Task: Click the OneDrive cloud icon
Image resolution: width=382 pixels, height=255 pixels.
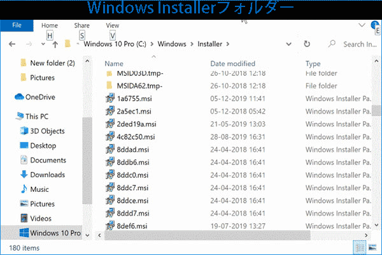Action: click(19, 97)
